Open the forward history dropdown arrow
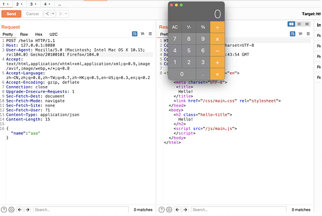Viewport: 322px width, 216px height. click(x=66, y=14)
